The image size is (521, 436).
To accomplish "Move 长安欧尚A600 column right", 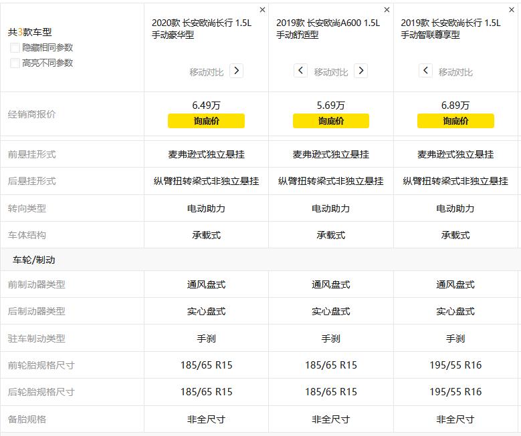I will pos(361,71).
